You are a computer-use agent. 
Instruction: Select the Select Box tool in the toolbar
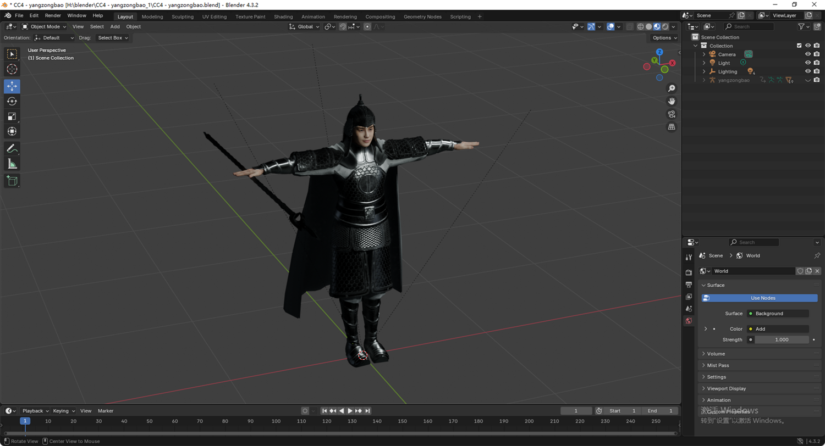tap(12, 54)
